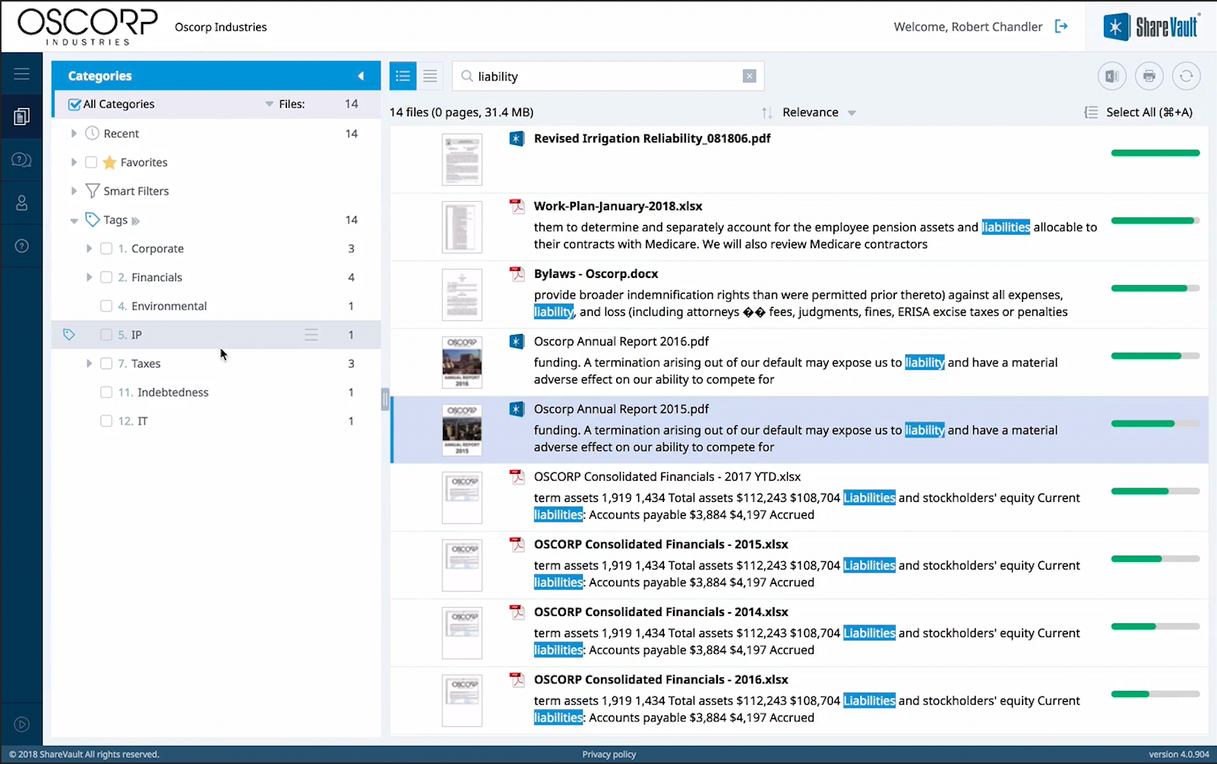Check the 7. Taxes tag checkbox
The image size is (1217, 764).
pyautogui.click(x=106, y=364)
